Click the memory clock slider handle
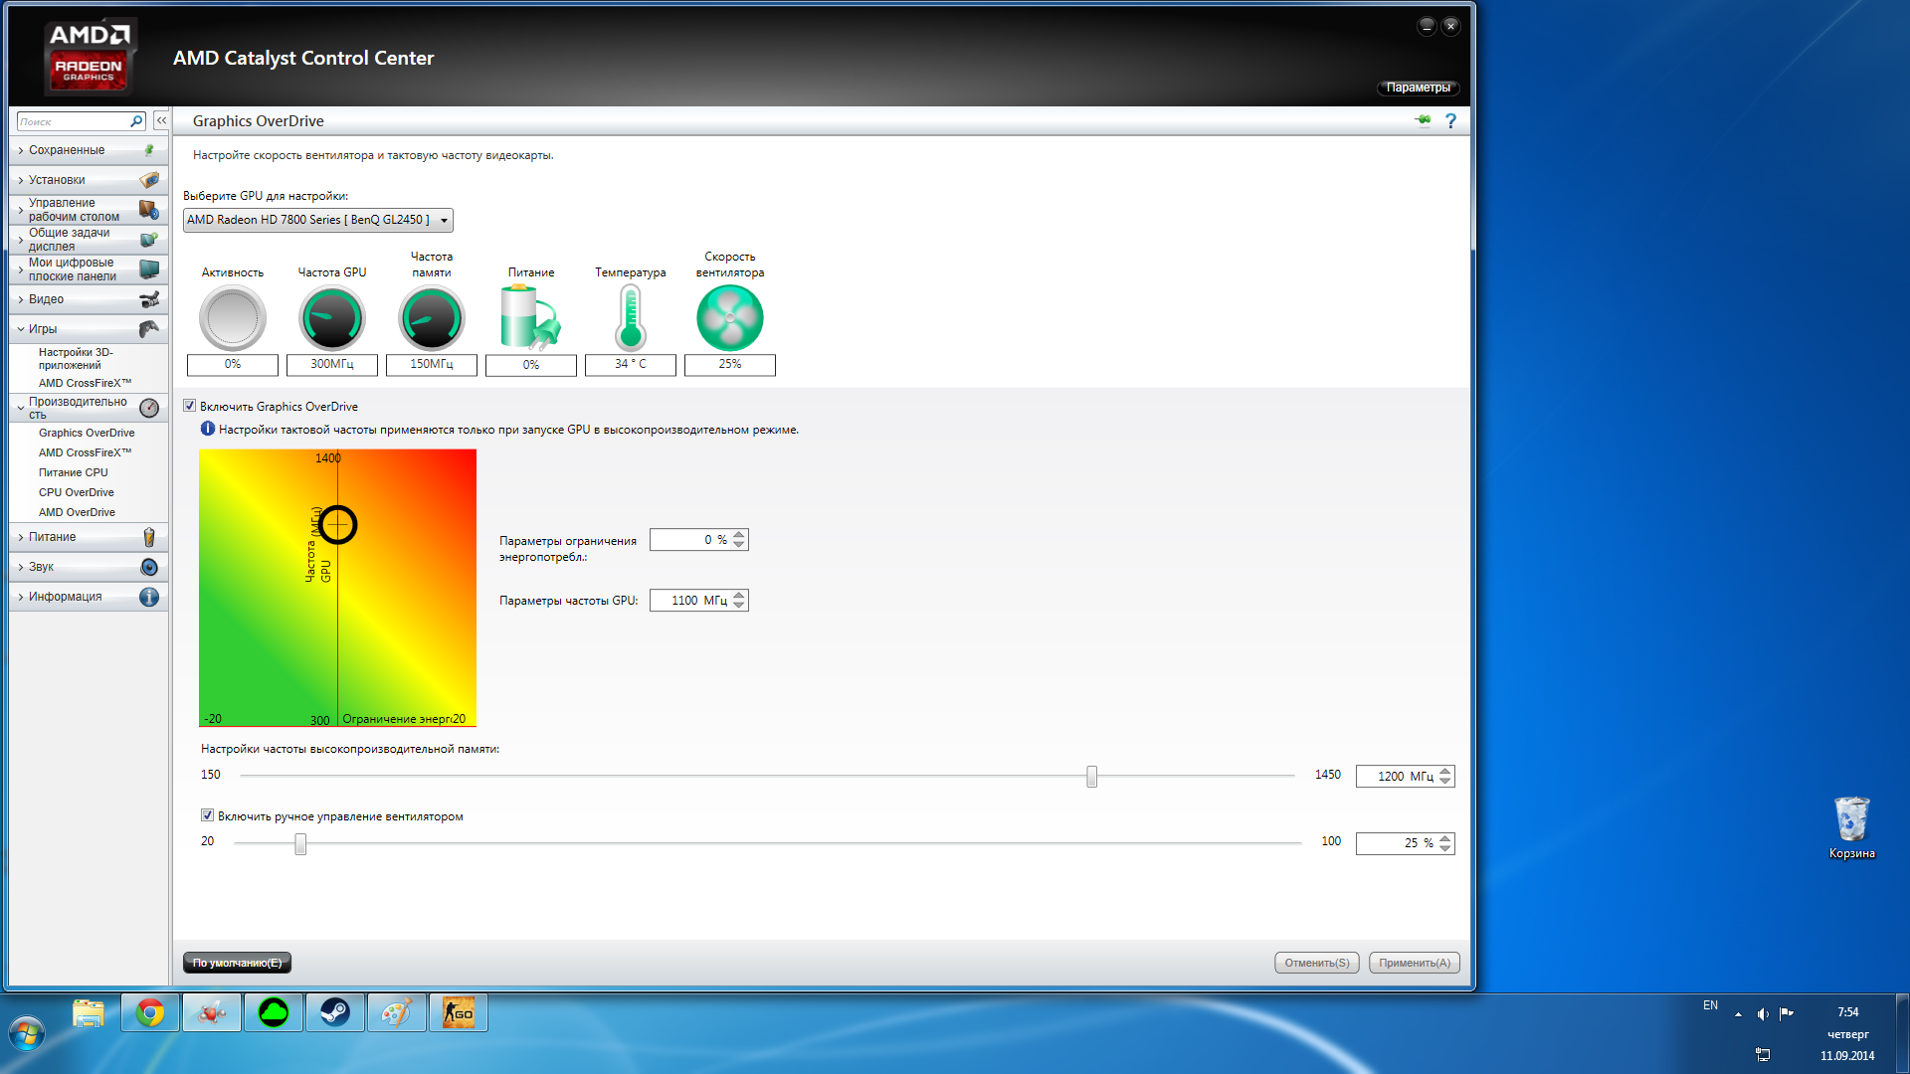The height and width of the screenshot is (1074, 1910). [1091, 777]
